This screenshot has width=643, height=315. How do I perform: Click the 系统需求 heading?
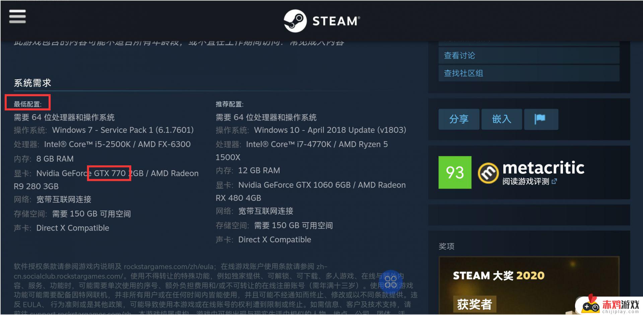click(32, 83)
